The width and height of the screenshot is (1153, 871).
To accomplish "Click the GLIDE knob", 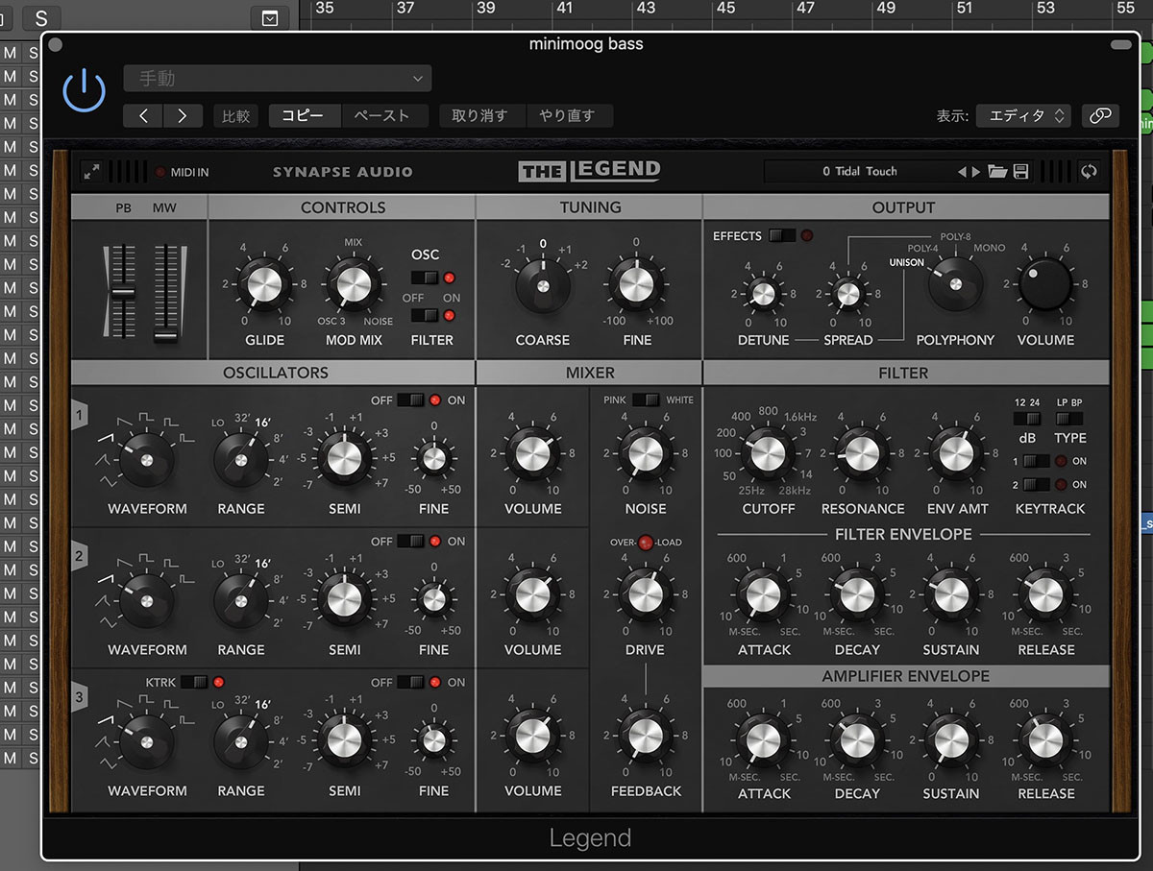I will click(264, 285).
